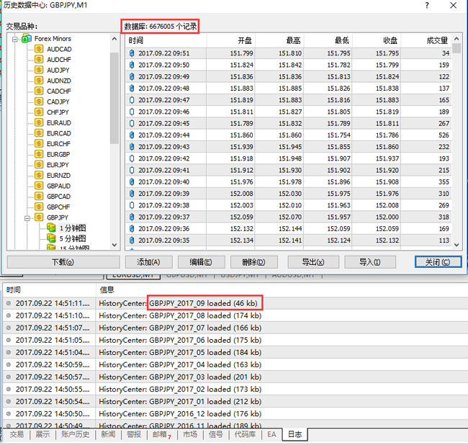
Task: Click the EURNZD symbol coin icon
Action: [x=39, y=175]
